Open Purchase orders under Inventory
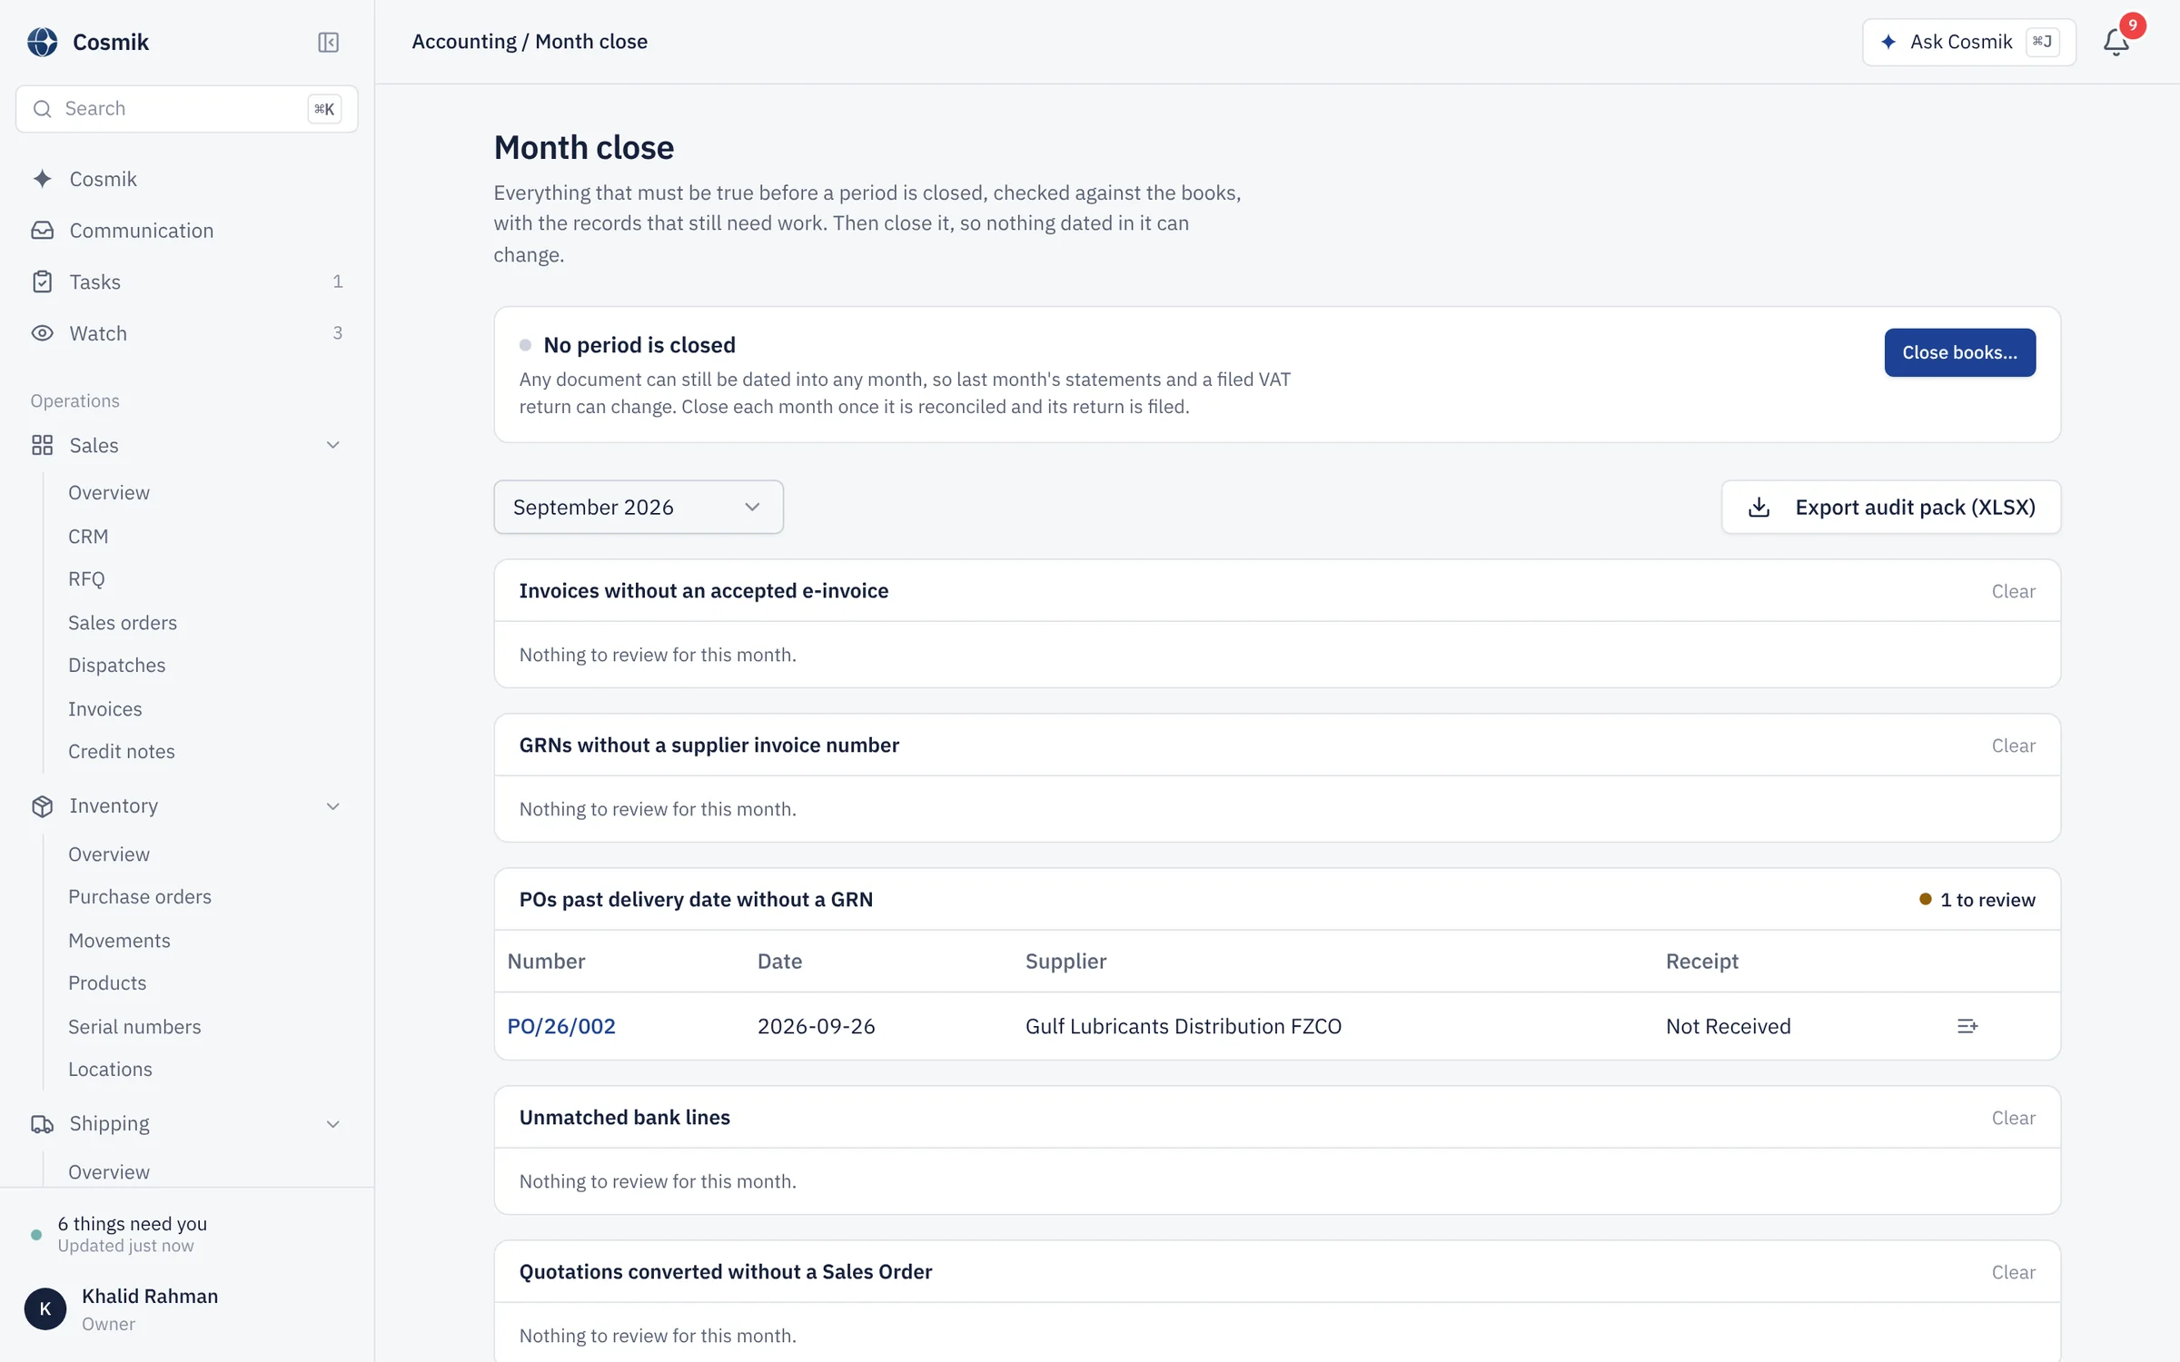 (x=140, y=896)
